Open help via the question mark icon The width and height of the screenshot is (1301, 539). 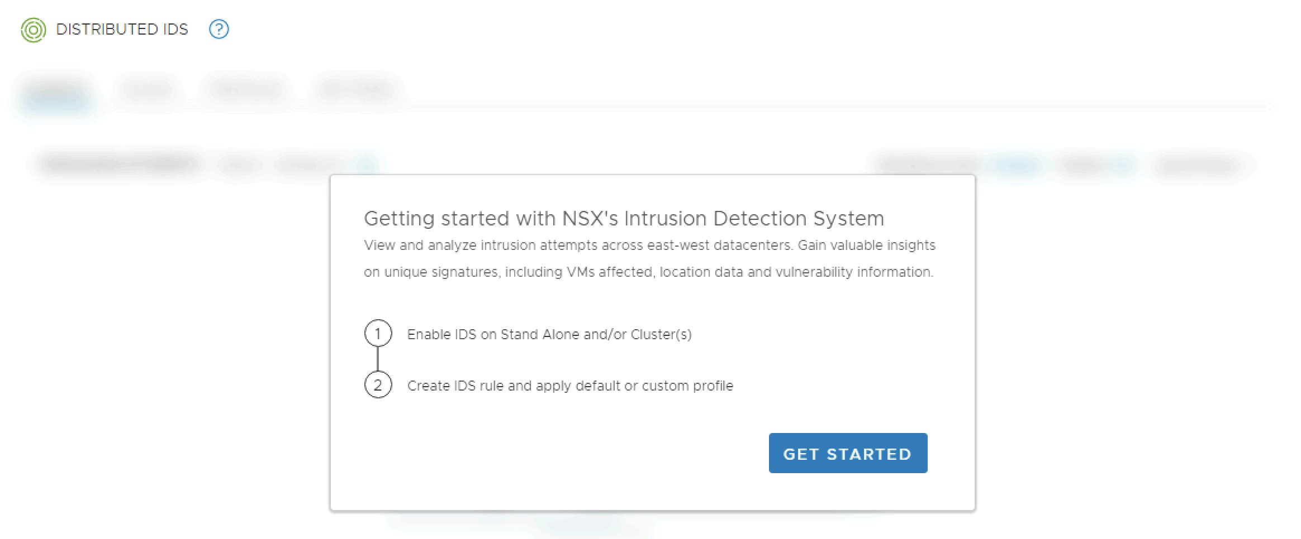tap(219, 29)
